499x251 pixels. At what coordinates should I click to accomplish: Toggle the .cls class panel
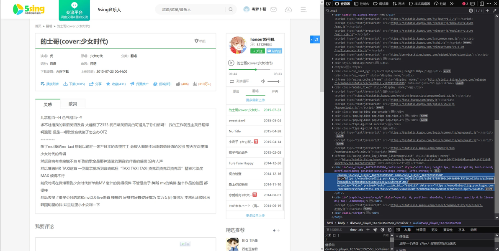tap(361, 230)
